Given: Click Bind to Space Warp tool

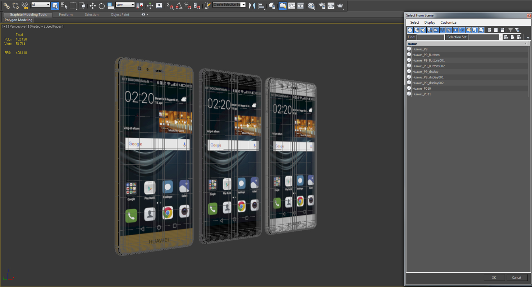Looking at the screenshot, I should tap(25, 5).
